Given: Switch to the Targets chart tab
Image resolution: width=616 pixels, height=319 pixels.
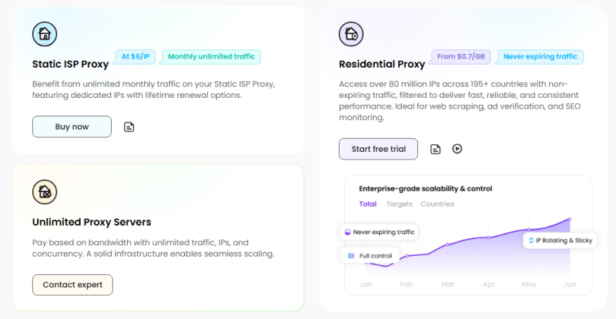Looking at the screenshot, I should click(x=399, y=204).
